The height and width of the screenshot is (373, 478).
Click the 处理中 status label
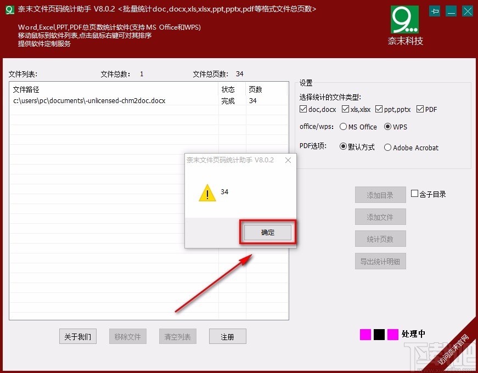(413, 334)
